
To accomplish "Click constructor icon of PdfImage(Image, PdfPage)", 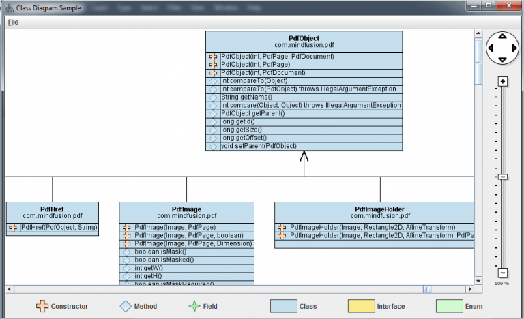I will (x=127, y=228).
